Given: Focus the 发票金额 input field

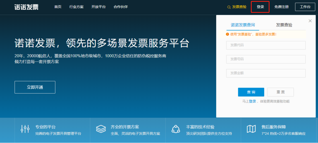Looking at the screenshot, I should [266, 73].
